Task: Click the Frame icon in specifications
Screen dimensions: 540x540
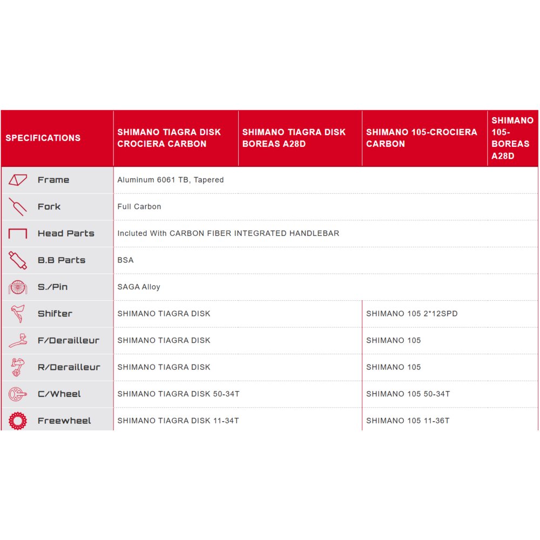Action: [x=18, y=180]
